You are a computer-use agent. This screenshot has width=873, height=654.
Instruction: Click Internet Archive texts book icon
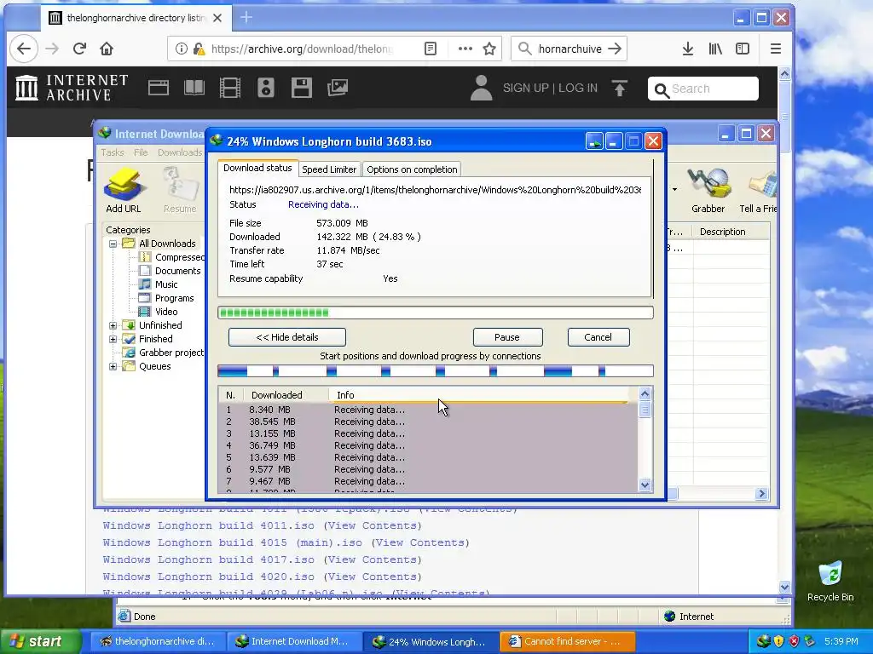(x=194, y=88)
